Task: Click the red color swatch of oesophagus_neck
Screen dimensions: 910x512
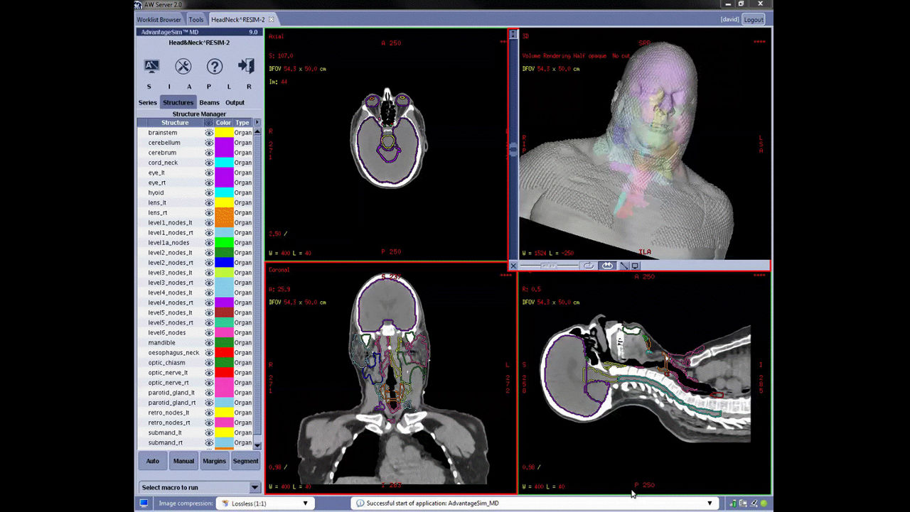Action: [x=224, y=353]
